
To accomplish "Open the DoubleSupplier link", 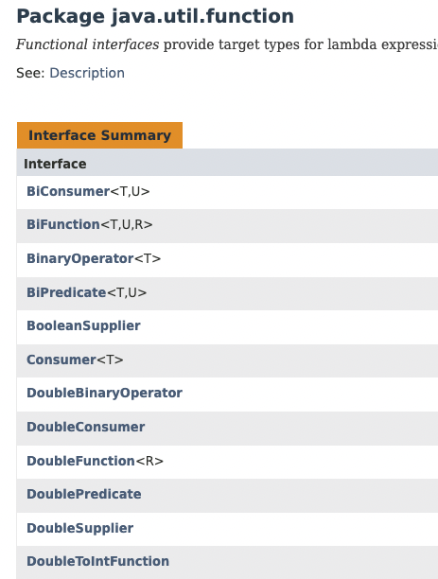I will [x=80, y=528].
